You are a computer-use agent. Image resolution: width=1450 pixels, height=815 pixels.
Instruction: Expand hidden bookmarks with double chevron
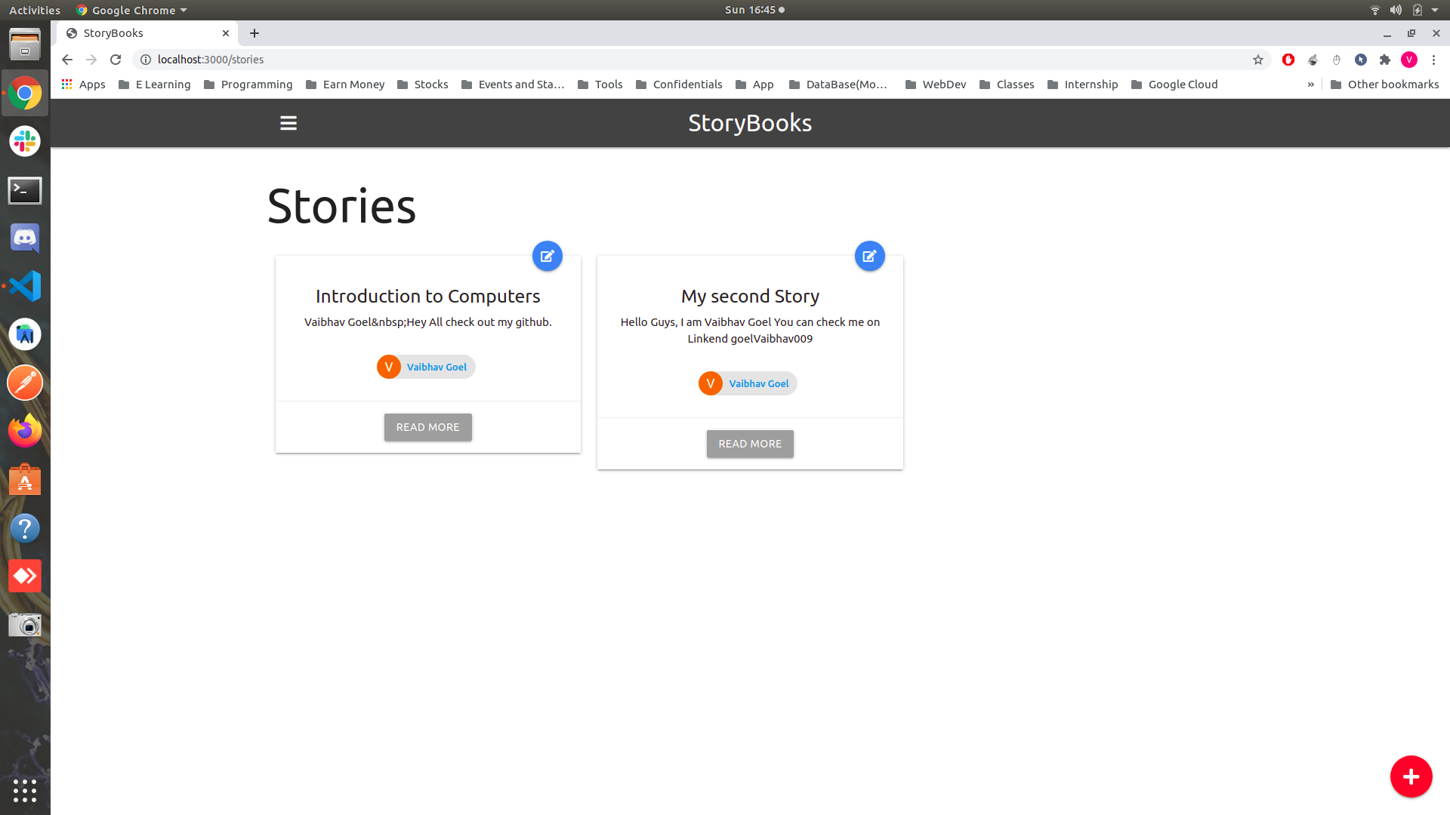[x=1310, y=85]
